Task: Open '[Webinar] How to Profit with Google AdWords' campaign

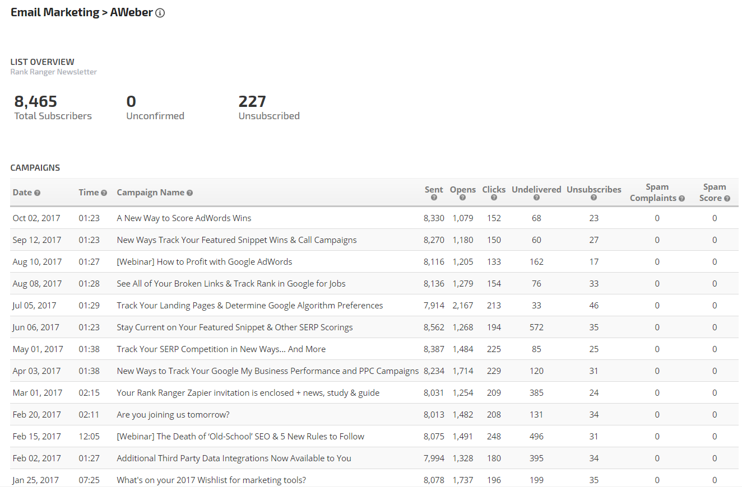Action: click(204, 262)
